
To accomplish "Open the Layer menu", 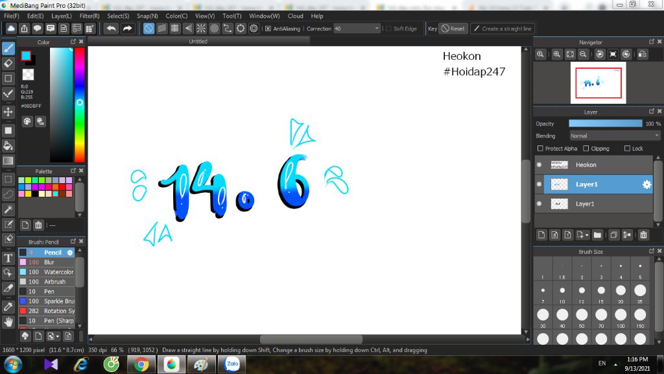I will pos(62,16).
